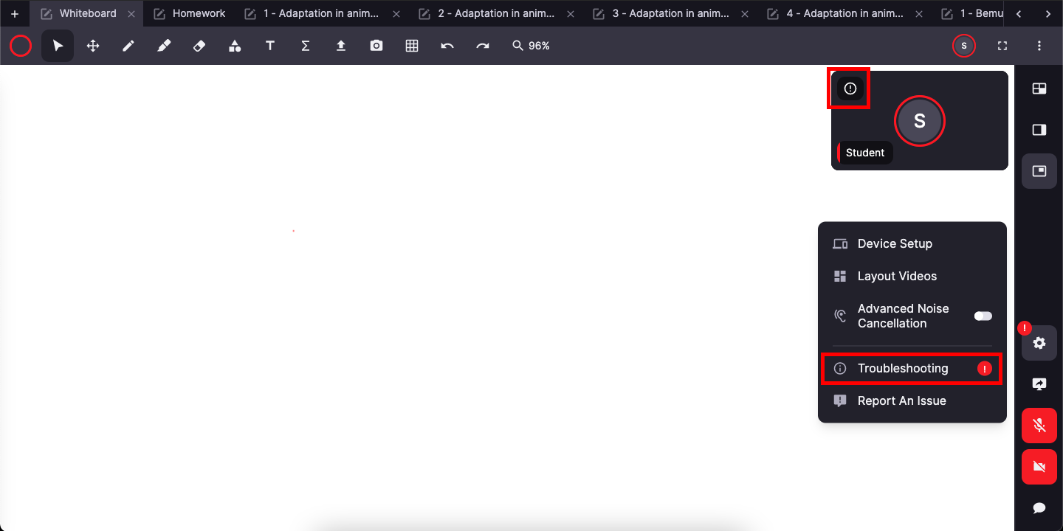Viewport: 1063px width, 531px height.
Task: Take a snapshot with camera icon
Action: tap(376, 46)
